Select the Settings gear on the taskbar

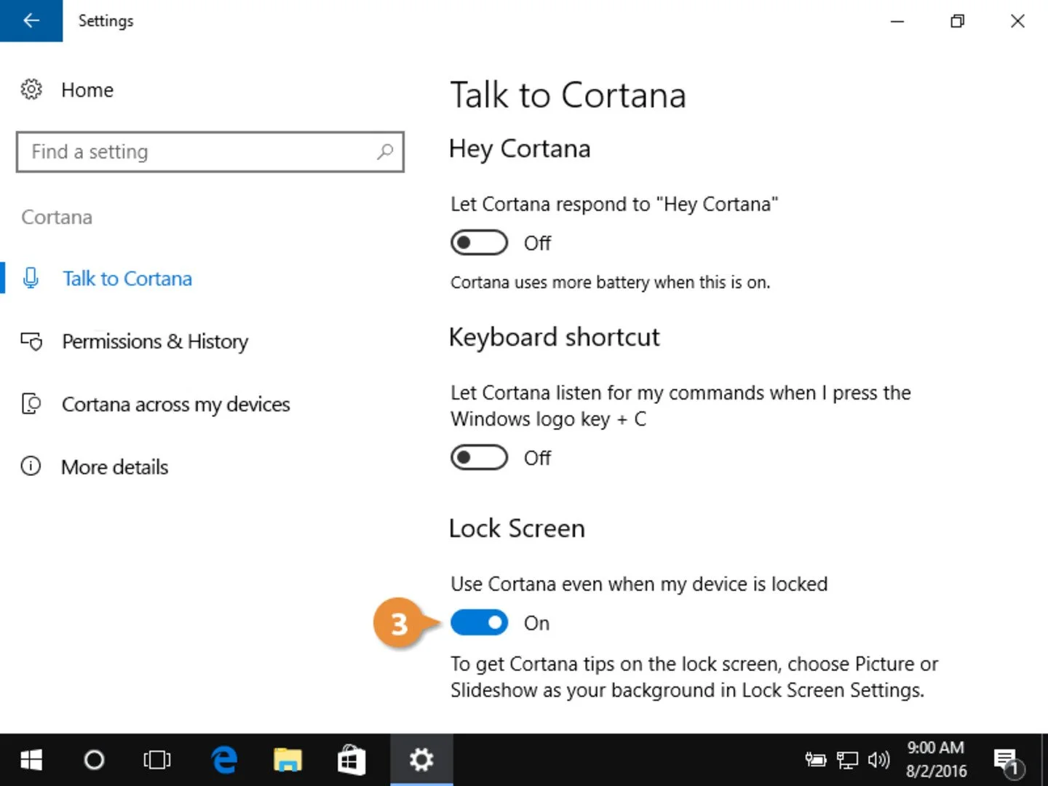pos(421,761)
